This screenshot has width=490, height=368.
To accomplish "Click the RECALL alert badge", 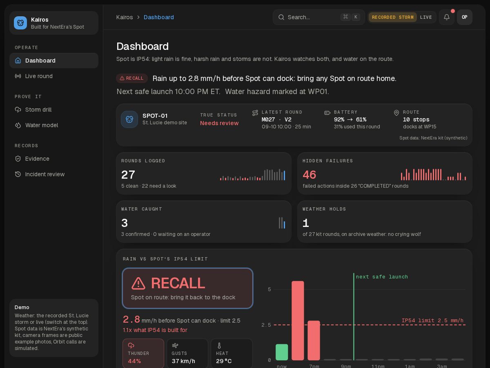I will pyautogui.click(x=132, y=78).
